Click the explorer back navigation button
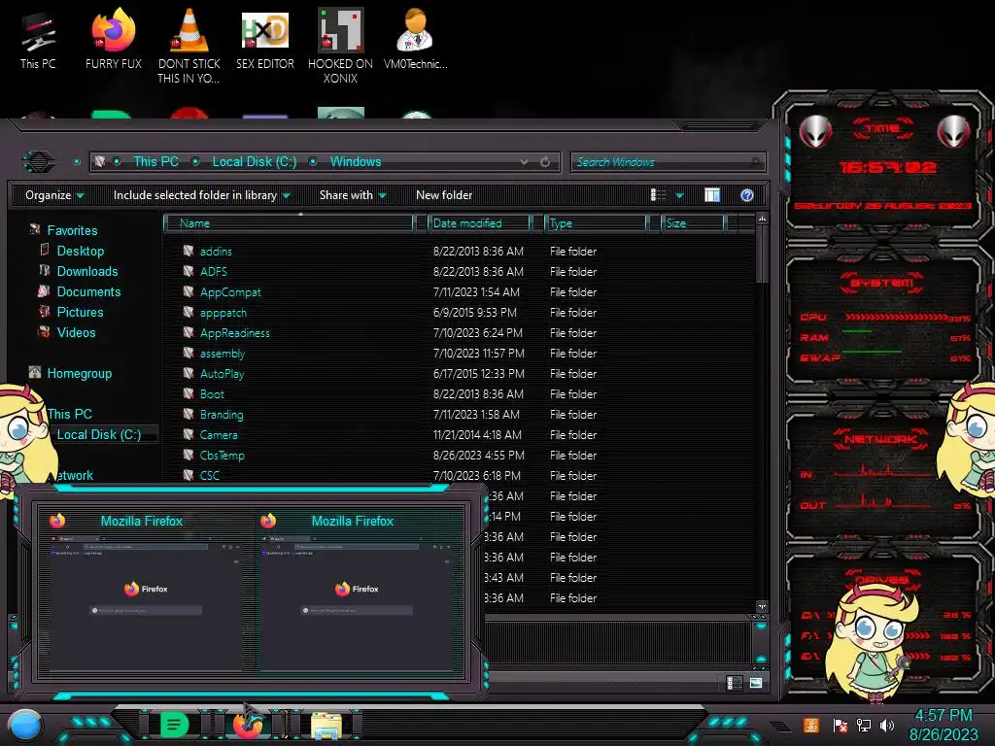Image resolution: width=995 pixels, height=746 pixels. click(38, 162)
